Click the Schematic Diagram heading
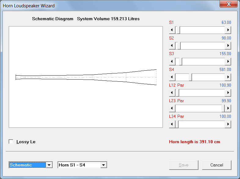The width and height of the screenshot is (240, 179). coord(53,19)
